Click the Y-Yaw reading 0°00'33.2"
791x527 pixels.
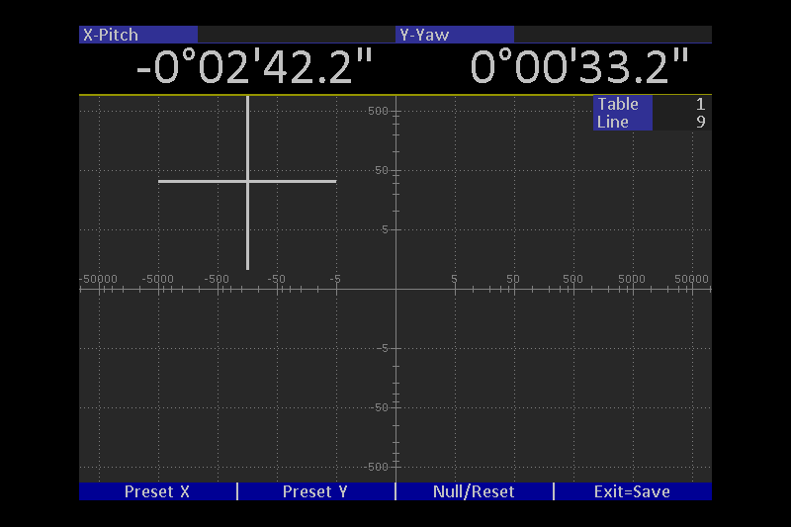579,67
